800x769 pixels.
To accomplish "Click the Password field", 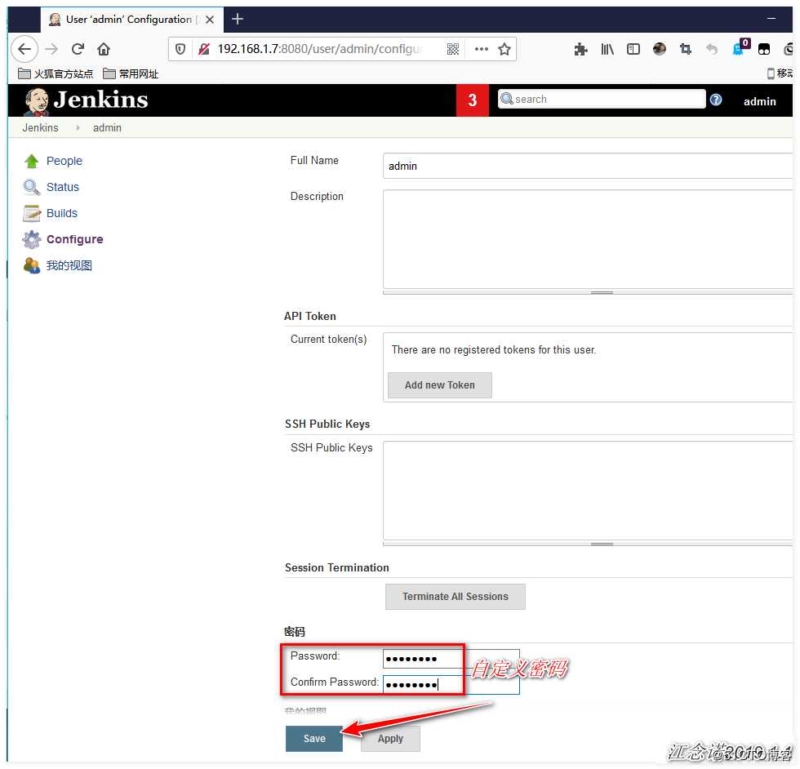I will pos(451,658).
